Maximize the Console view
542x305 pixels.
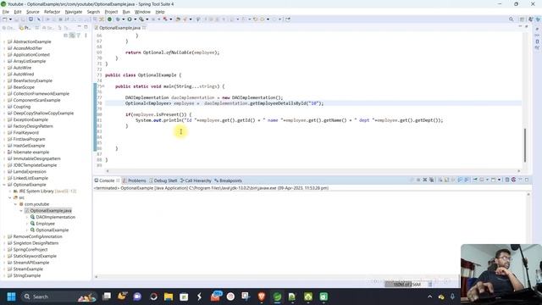[x=527, y=180]
